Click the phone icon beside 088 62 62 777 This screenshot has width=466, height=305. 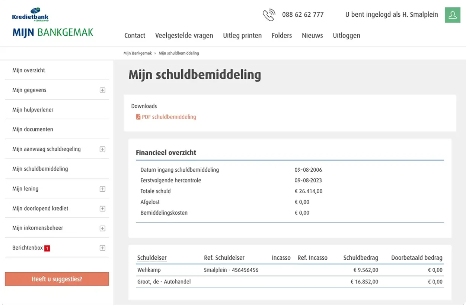pos(269,15)
